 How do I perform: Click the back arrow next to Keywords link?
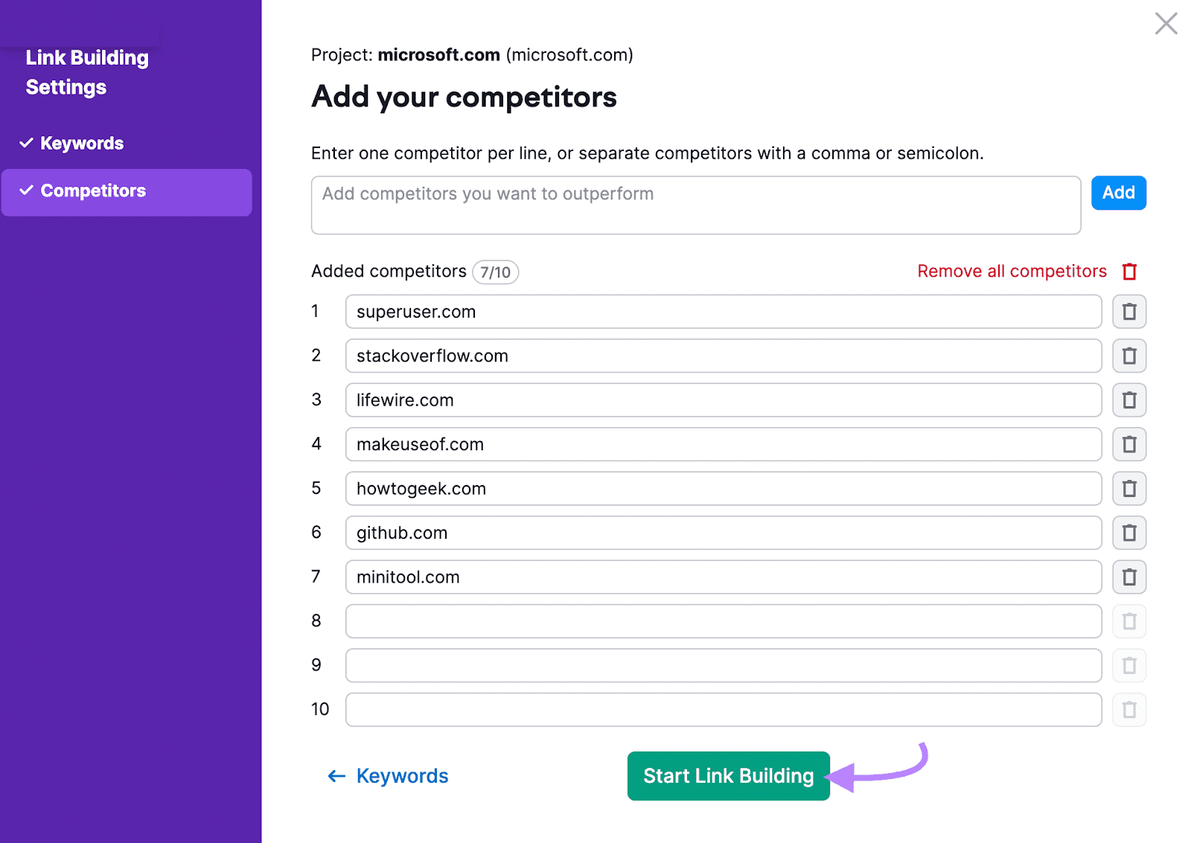[336, 775]
